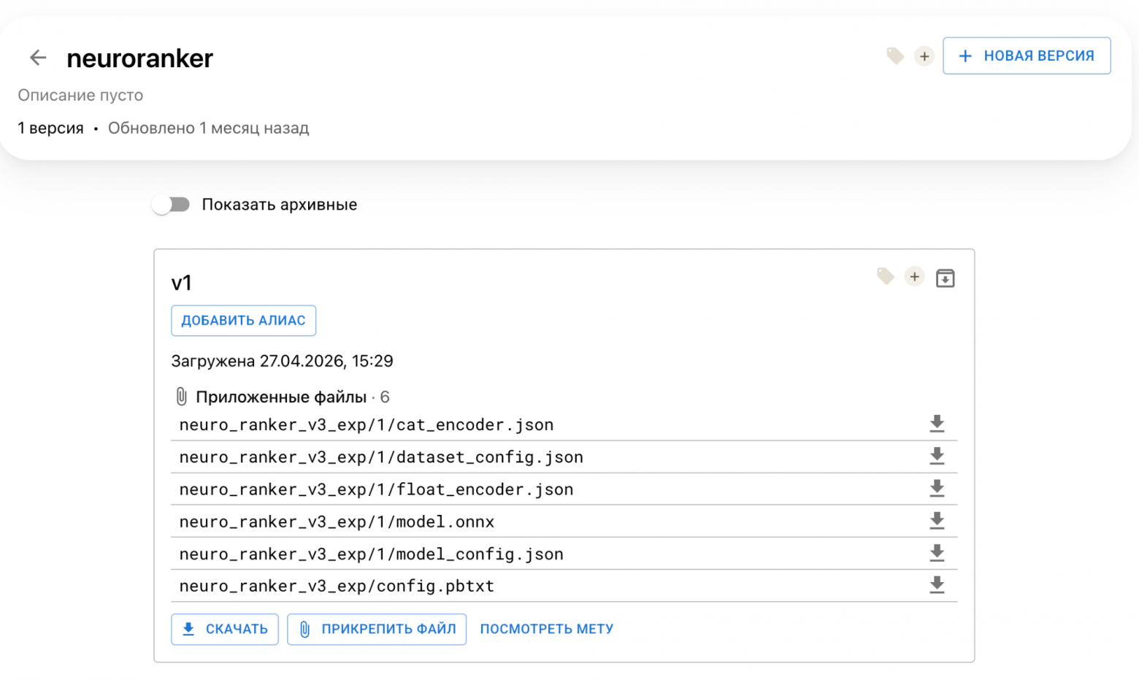Click the tag icon in the v1 card

click(x=886, y=276)
